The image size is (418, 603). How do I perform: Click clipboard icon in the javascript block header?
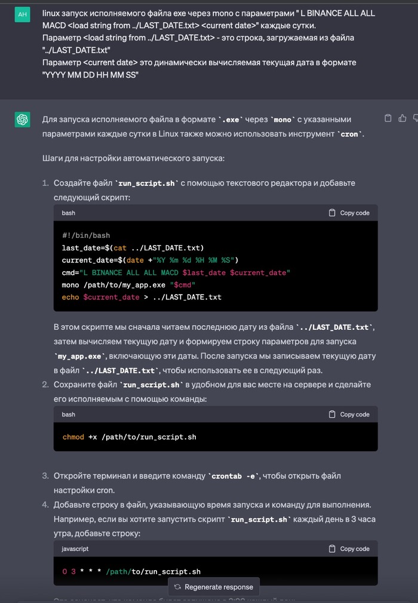tap(333, 549)
